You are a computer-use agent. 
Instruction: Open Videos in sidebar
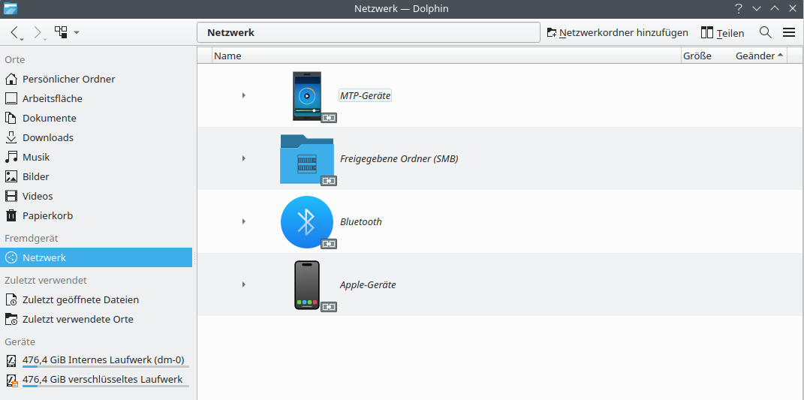(96, 196)
